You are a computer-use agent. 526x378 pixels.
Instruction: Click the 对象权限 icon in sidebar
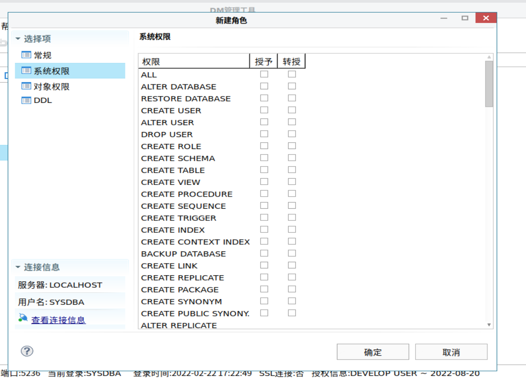[x=27, y=86]
